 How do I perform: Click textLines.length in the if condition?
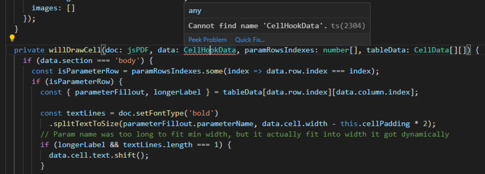click(x=158, y=145)
